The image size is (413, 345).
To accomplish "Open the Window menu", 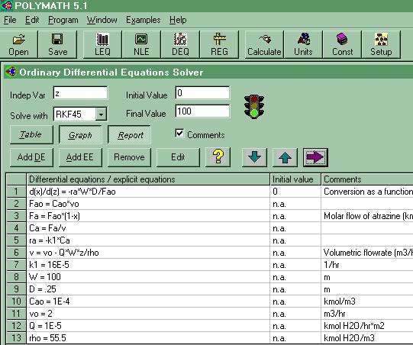I will click(102, 20).
